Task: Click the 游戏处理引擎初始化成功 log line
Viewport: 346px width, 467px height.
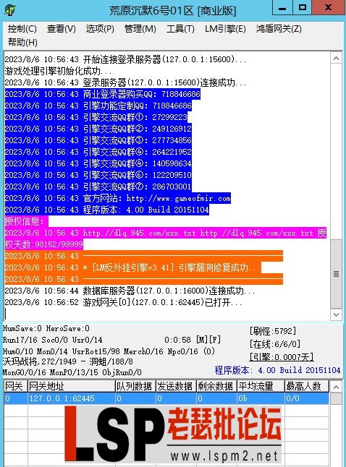Action: click(58, 71)
